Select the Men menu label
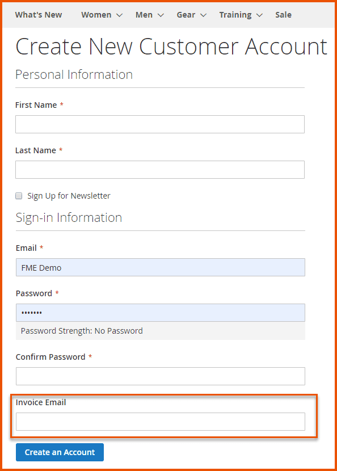Viewport: 337px width, 471px height. (144, 15)
